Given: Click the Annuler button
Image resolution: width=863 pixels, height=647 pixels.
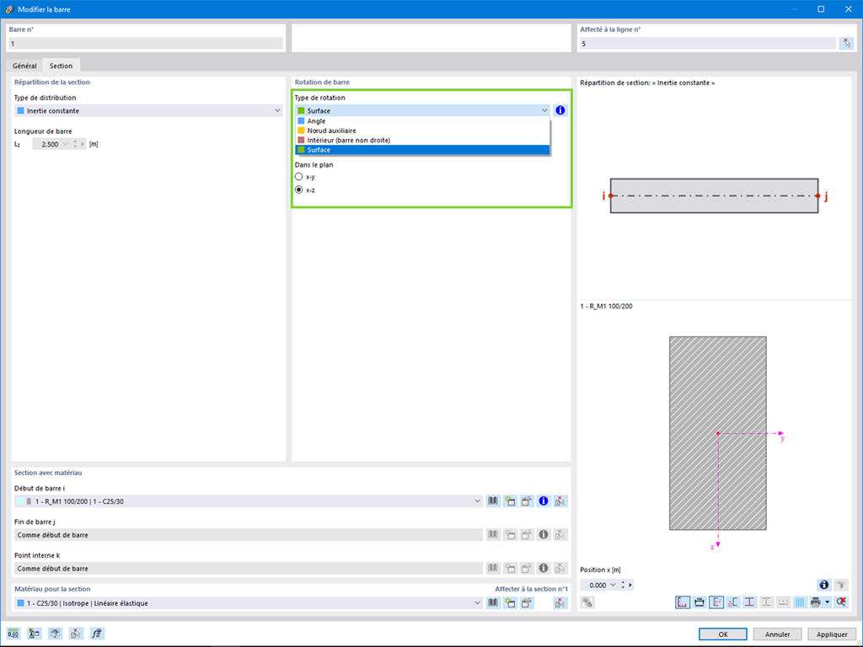Looking at the screenshot, I should (x=777, y=634).
